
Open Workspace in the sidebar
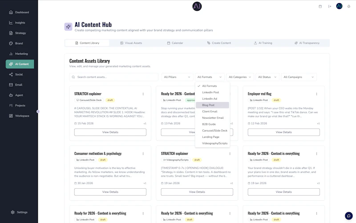[19, 116]
